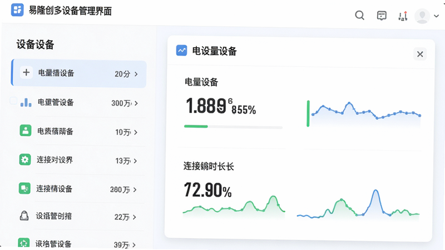
Task: Click the 855% value
Action: click(244, 109)
